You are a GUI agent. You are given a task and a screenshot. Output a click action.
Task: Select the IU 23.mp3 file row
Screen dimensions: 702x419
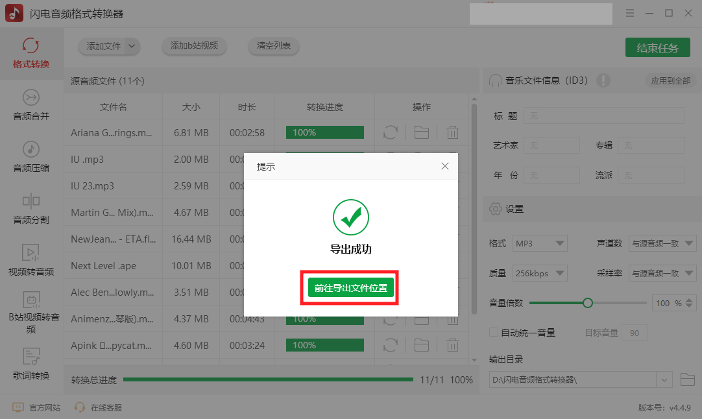pyautogui.click(x=154, y=186)
